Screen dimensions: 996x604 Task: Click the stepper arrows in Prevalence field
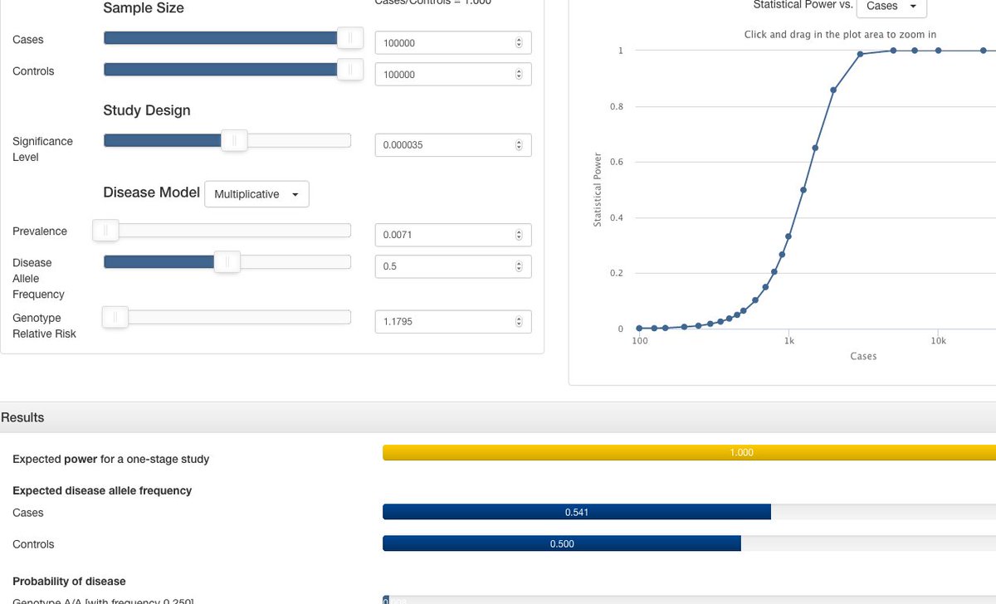click(519, 235)
